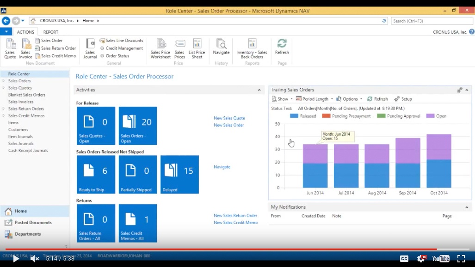The image size is (475, 267).
Task: Open Posted Documents section
Action: pyautogui.click(x=35, y=223)
